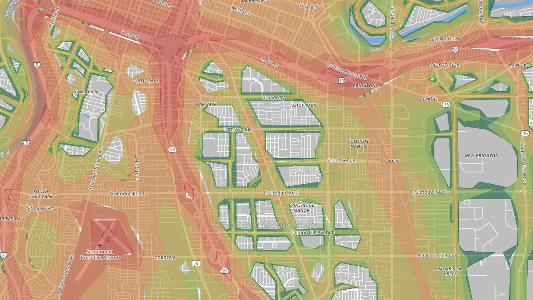Select the Highway 99 shield next to J8 marker
Screen dimensions: 533x300
point(224,271)
